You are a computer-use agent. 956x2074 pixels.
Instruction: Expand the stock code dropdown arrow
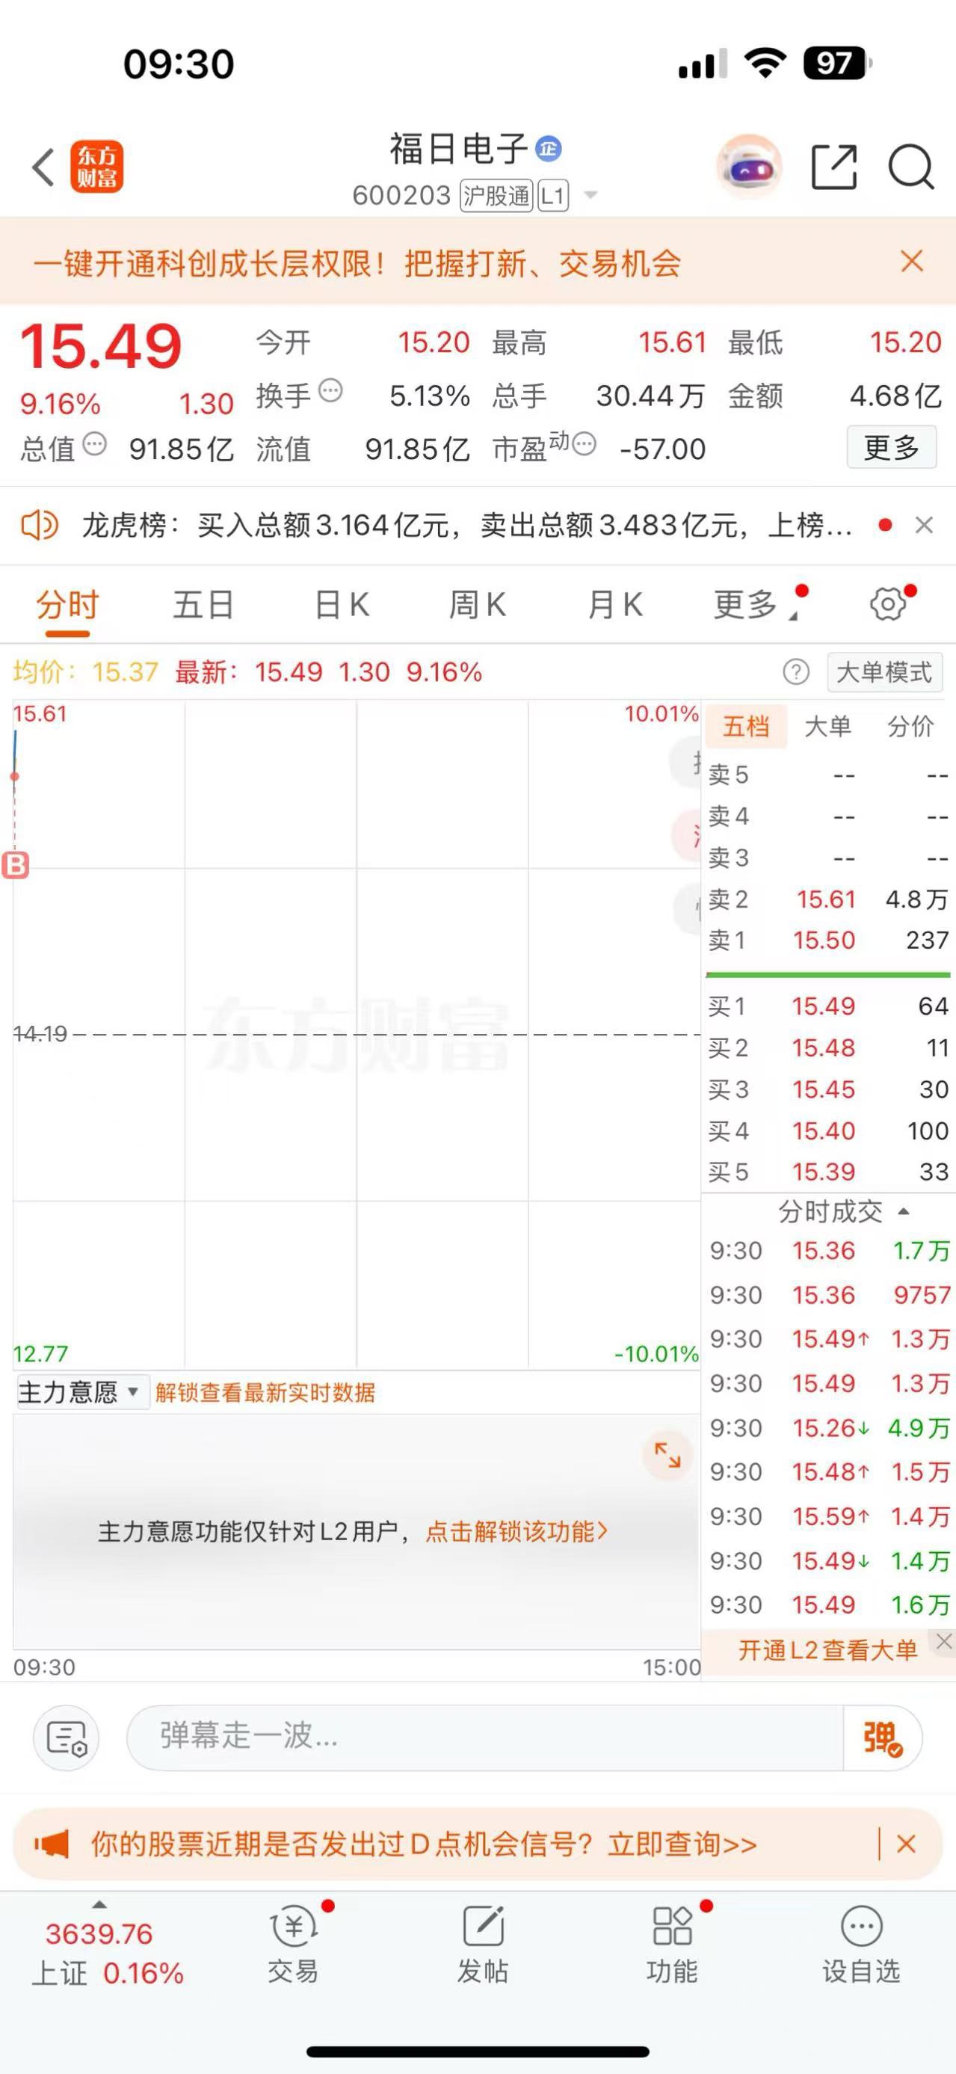(590, 195)
